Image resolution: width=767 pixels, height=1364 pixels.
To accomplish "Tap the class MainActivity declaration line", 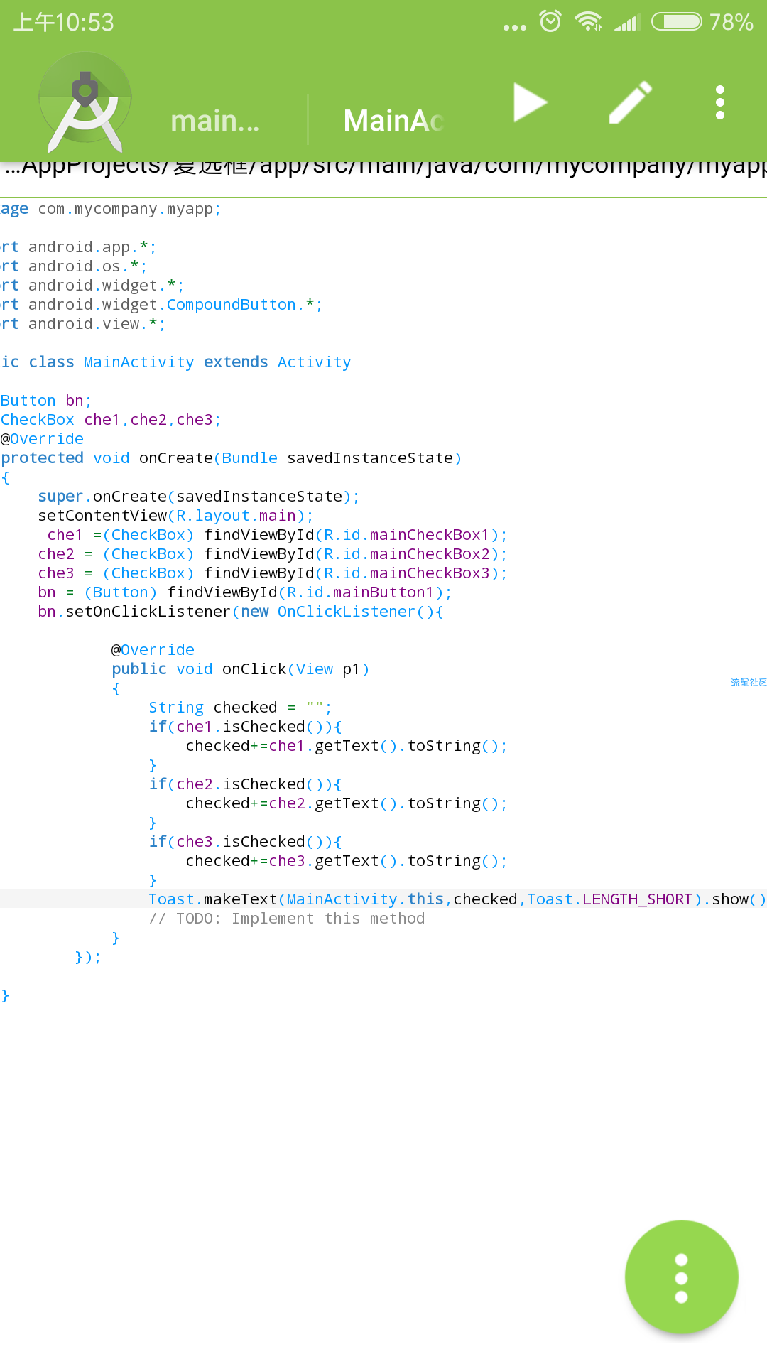I will 176,362.
